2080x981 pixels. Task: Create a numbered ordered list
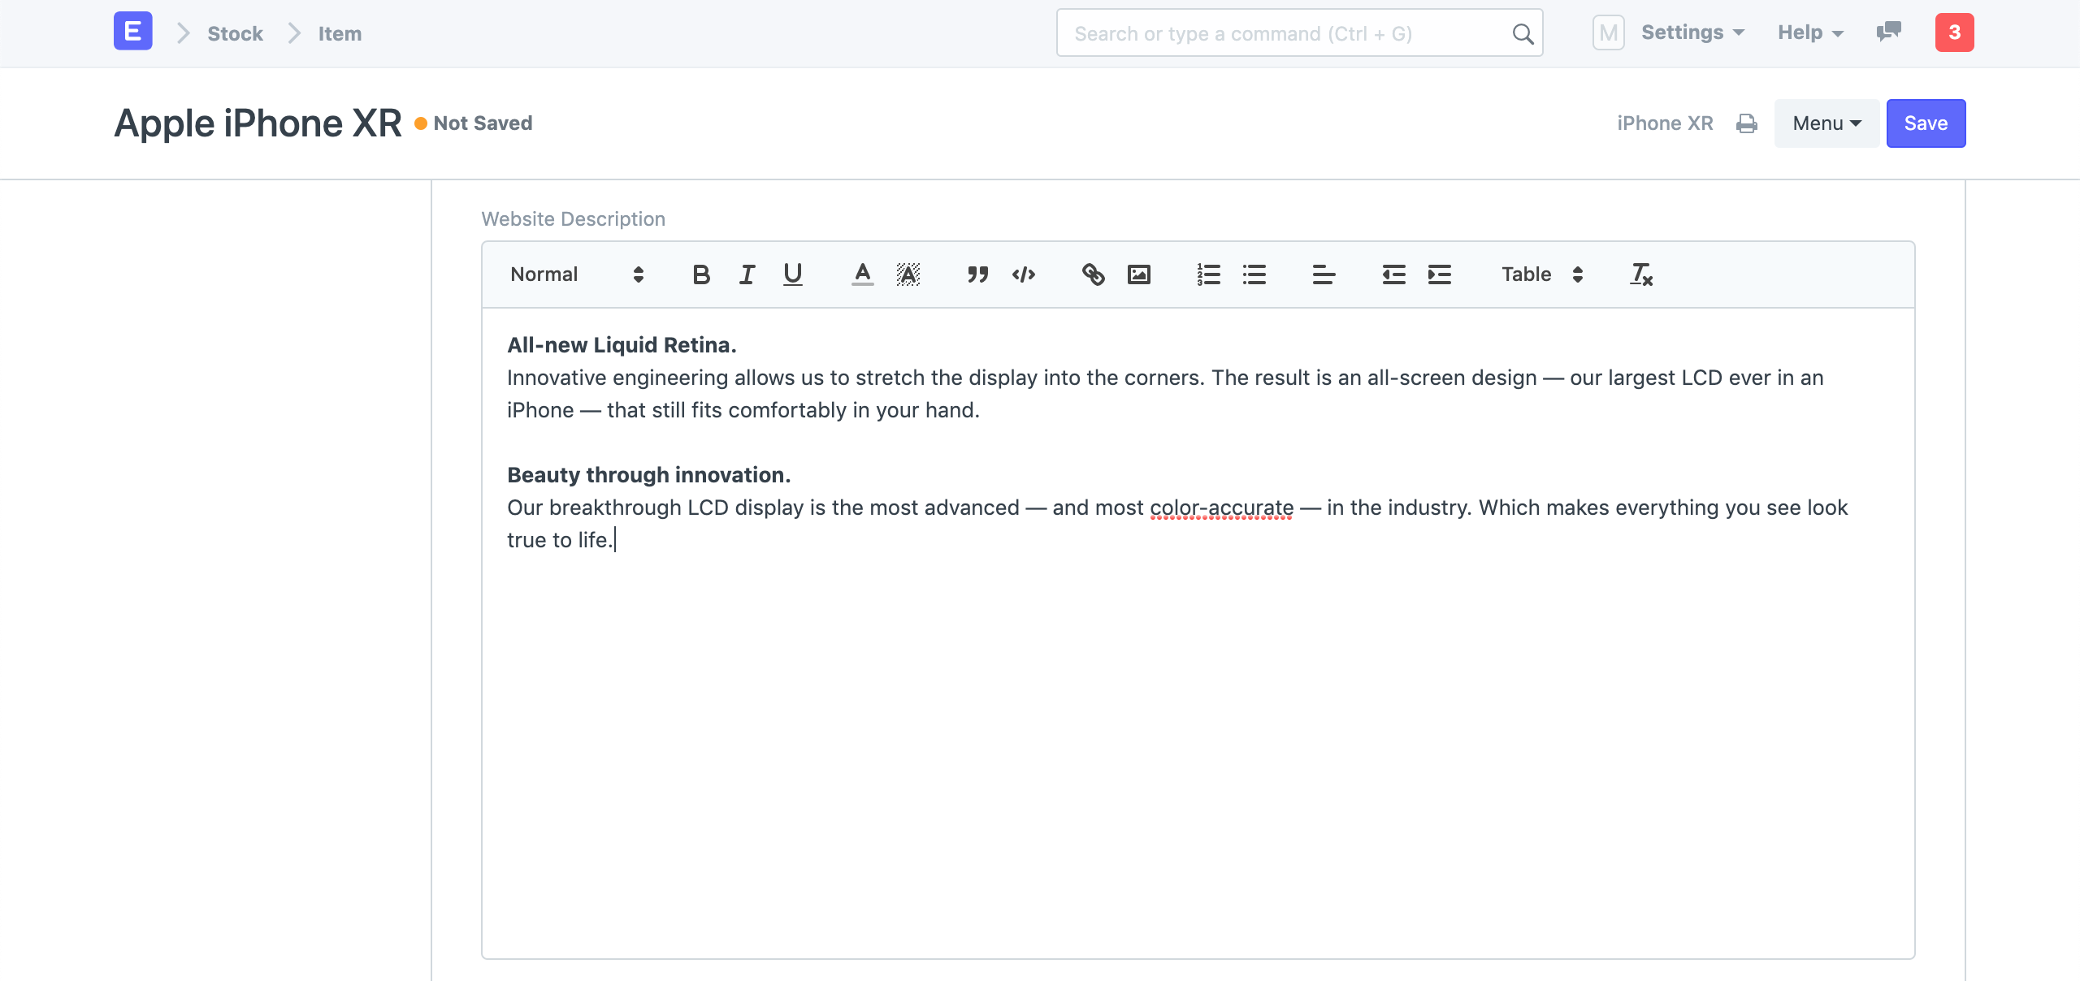click(x=1208, y=274)
